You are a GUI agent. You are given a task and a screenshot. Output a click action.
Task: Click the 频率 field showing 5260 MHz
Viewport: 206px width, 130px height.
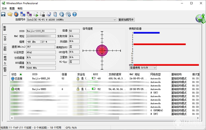[41, 68]
